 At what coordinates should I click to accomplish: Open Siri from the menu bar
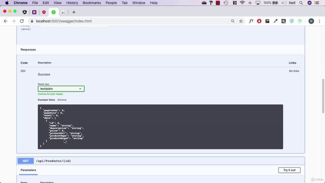[309, 3]
